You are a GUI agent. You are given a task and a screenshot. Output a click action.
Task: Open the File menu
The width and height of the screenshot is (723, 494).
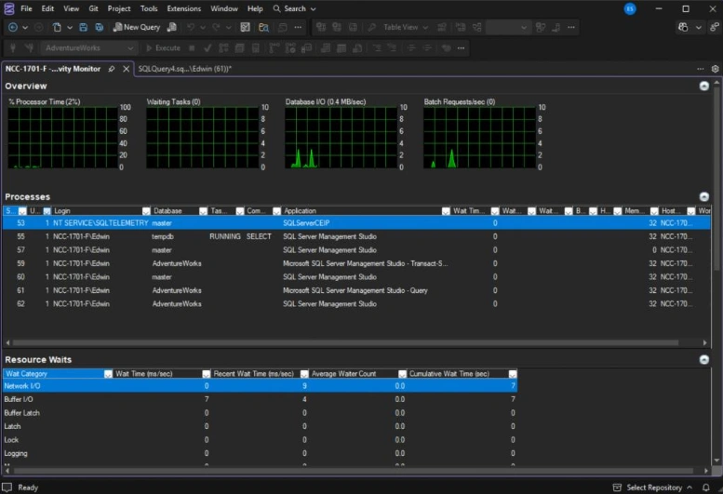coord(26,8)
